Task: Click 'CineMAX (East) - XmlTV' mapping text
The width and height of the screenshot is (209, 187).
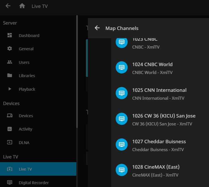Action: [155, 175]
